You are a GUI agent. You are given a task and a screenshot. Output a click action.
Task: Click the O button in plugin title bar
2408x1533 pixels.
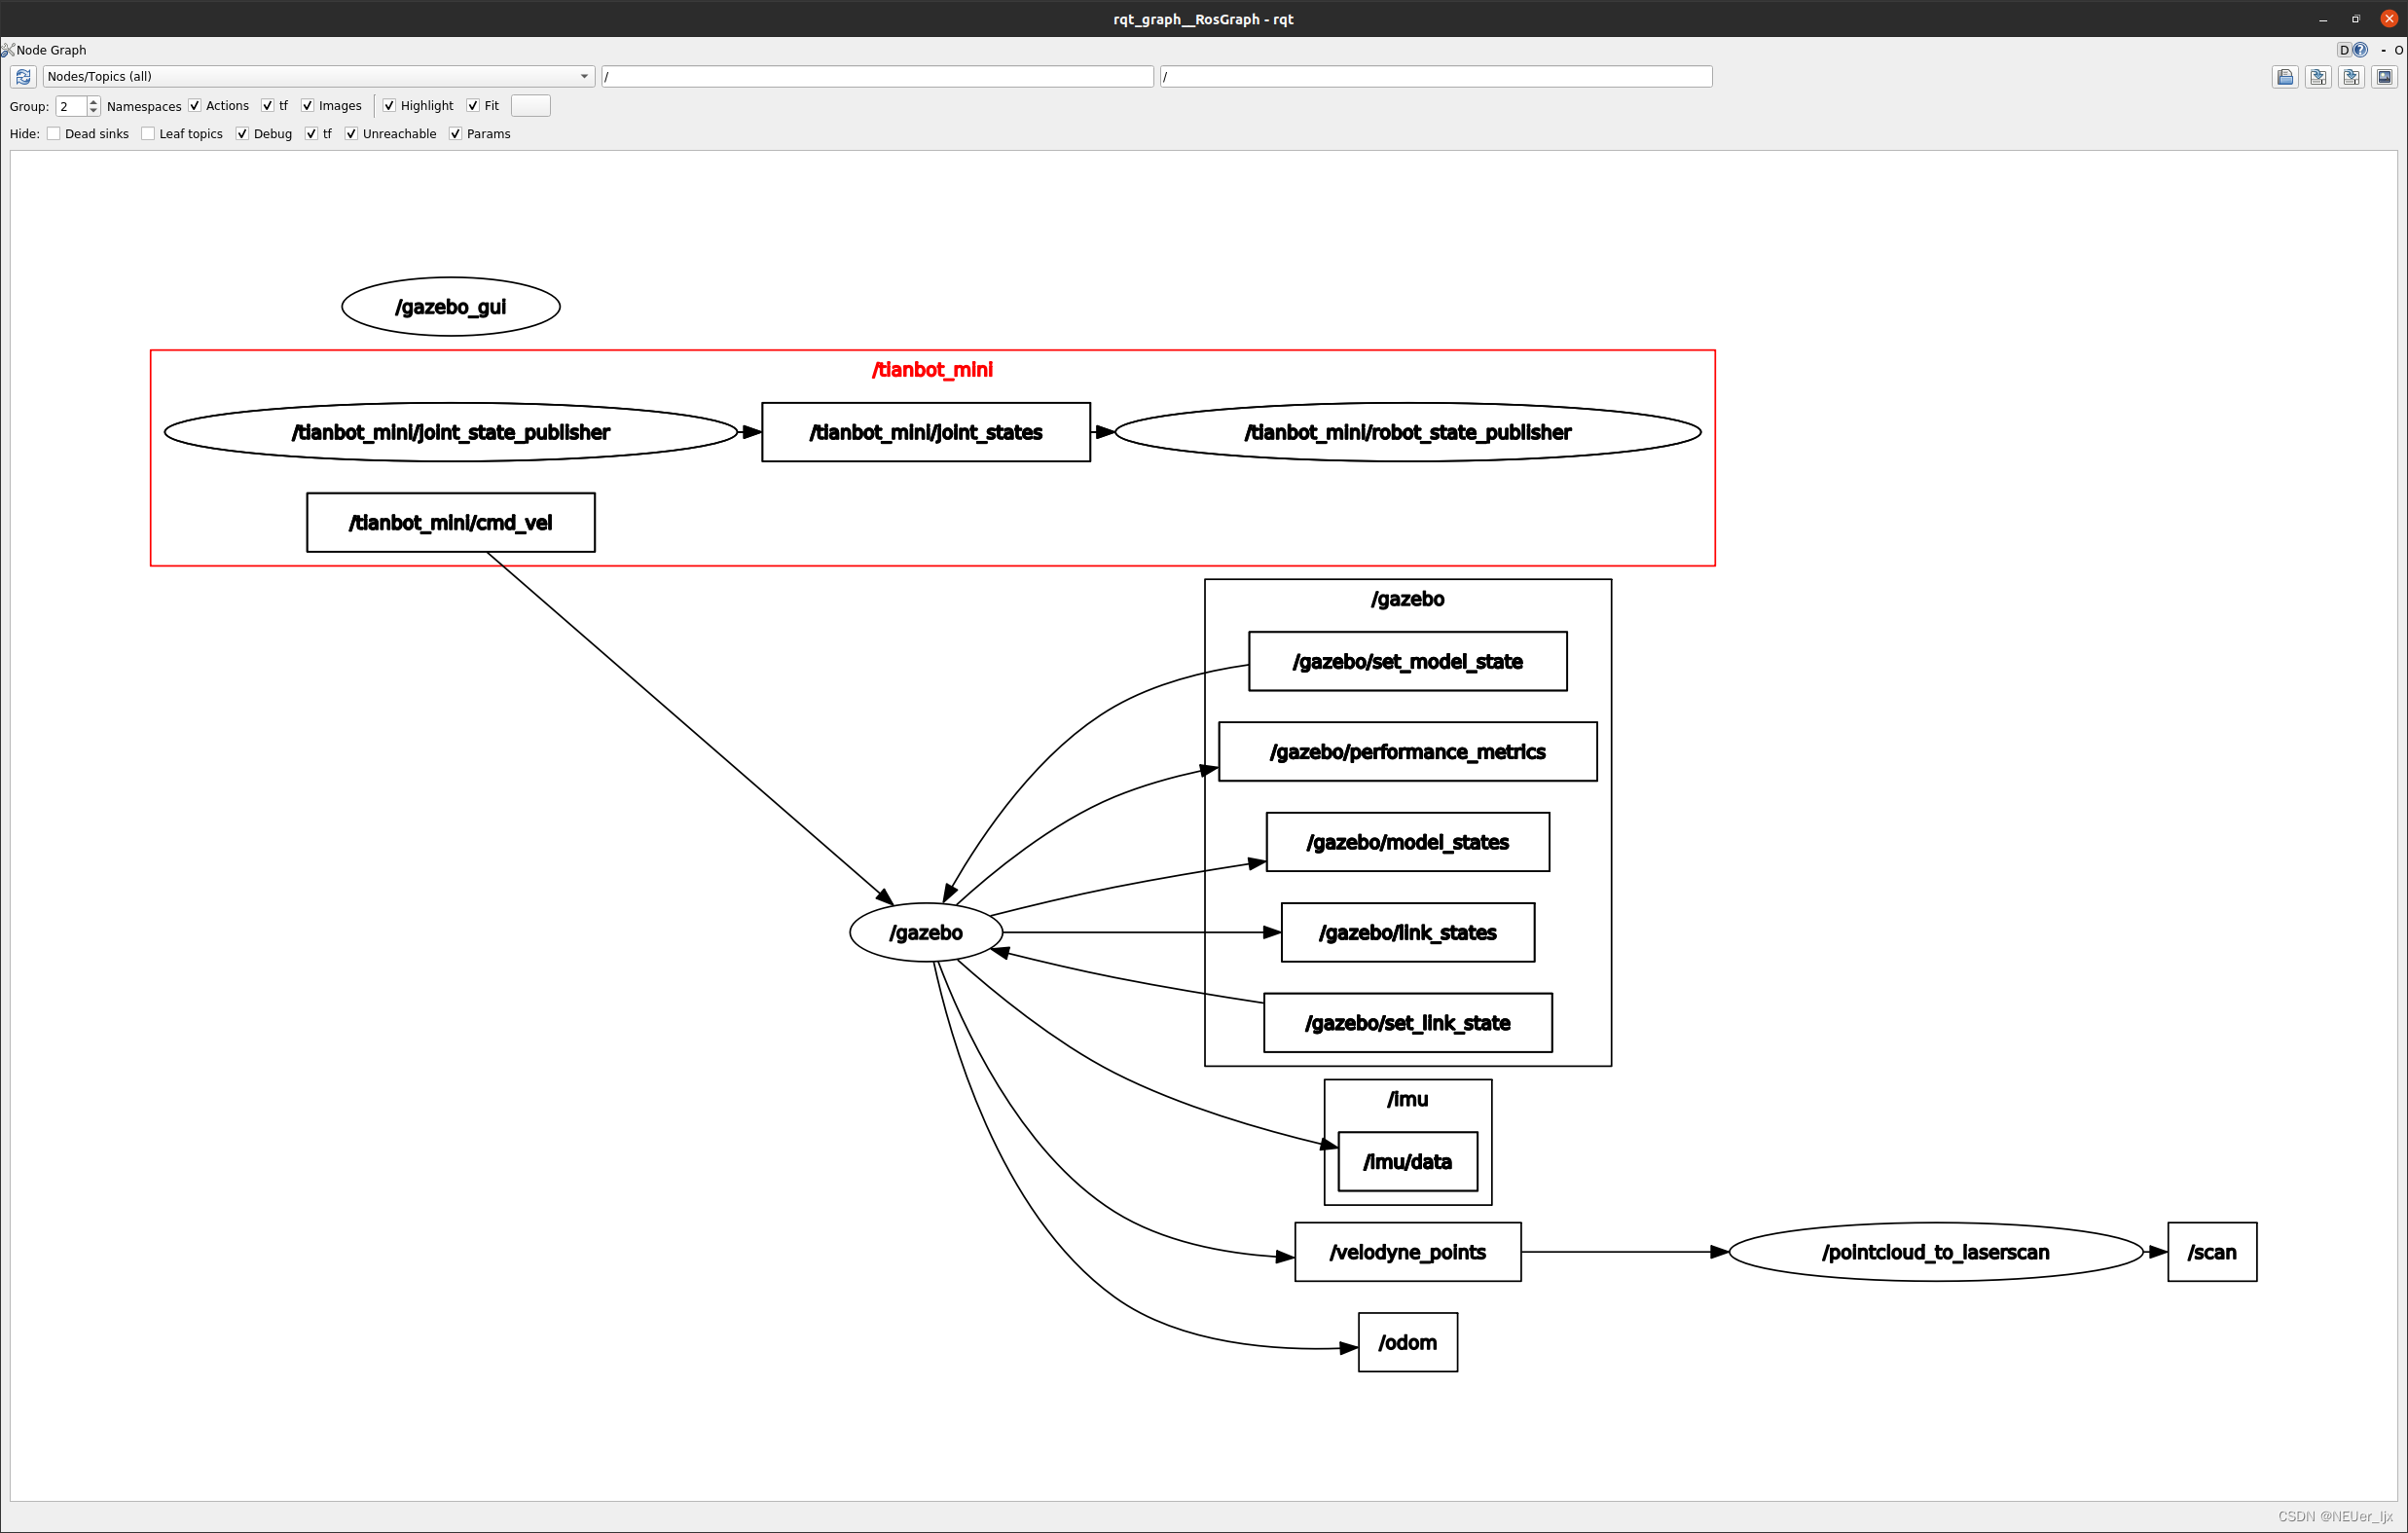(x=2398, y=50)
